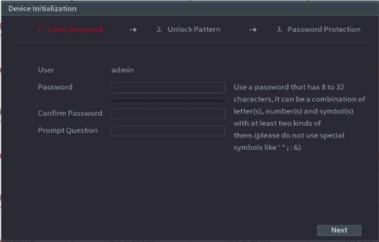Click into the Confirm Password field

[x=168, y=114]
